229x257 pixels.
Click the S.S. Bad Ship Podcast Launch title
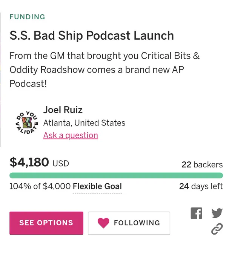click(x=92, y=36)
